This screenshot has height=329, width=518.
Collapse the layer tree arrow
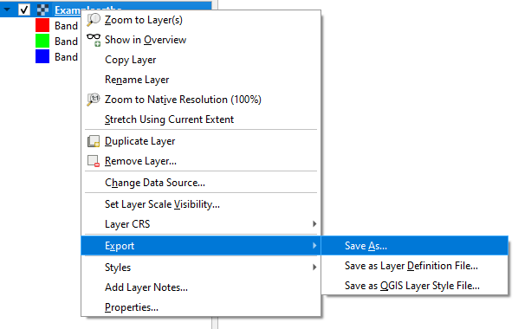(7, 10)
